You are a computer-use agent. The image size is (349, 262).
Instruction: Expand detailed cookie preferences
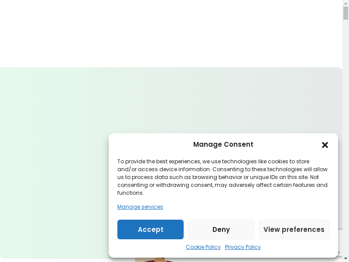click(294, 230)
